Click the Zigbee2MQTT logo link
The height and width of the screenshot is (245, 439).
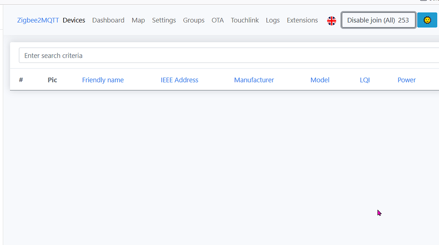click(x=37, y=20)
